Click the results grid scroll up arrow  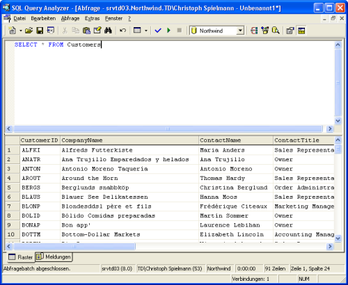[338, 140]
